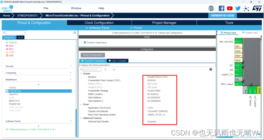Viewport: 264px width, 140px height.
Task: Select PDM2PCM middleware
Action: pos(14,104)
